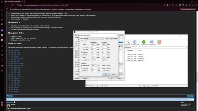Open the Timing dropdown set to Manual
This screenshot has height=111, width=198.
(94, 39)
